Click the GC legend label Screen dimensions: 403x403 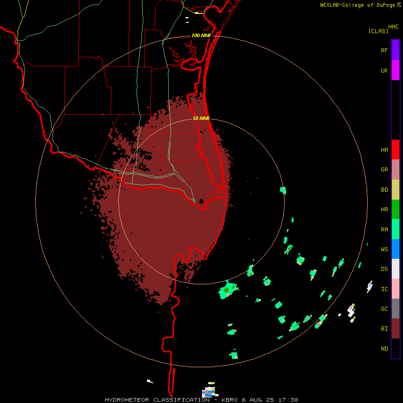tap(384, 309)
